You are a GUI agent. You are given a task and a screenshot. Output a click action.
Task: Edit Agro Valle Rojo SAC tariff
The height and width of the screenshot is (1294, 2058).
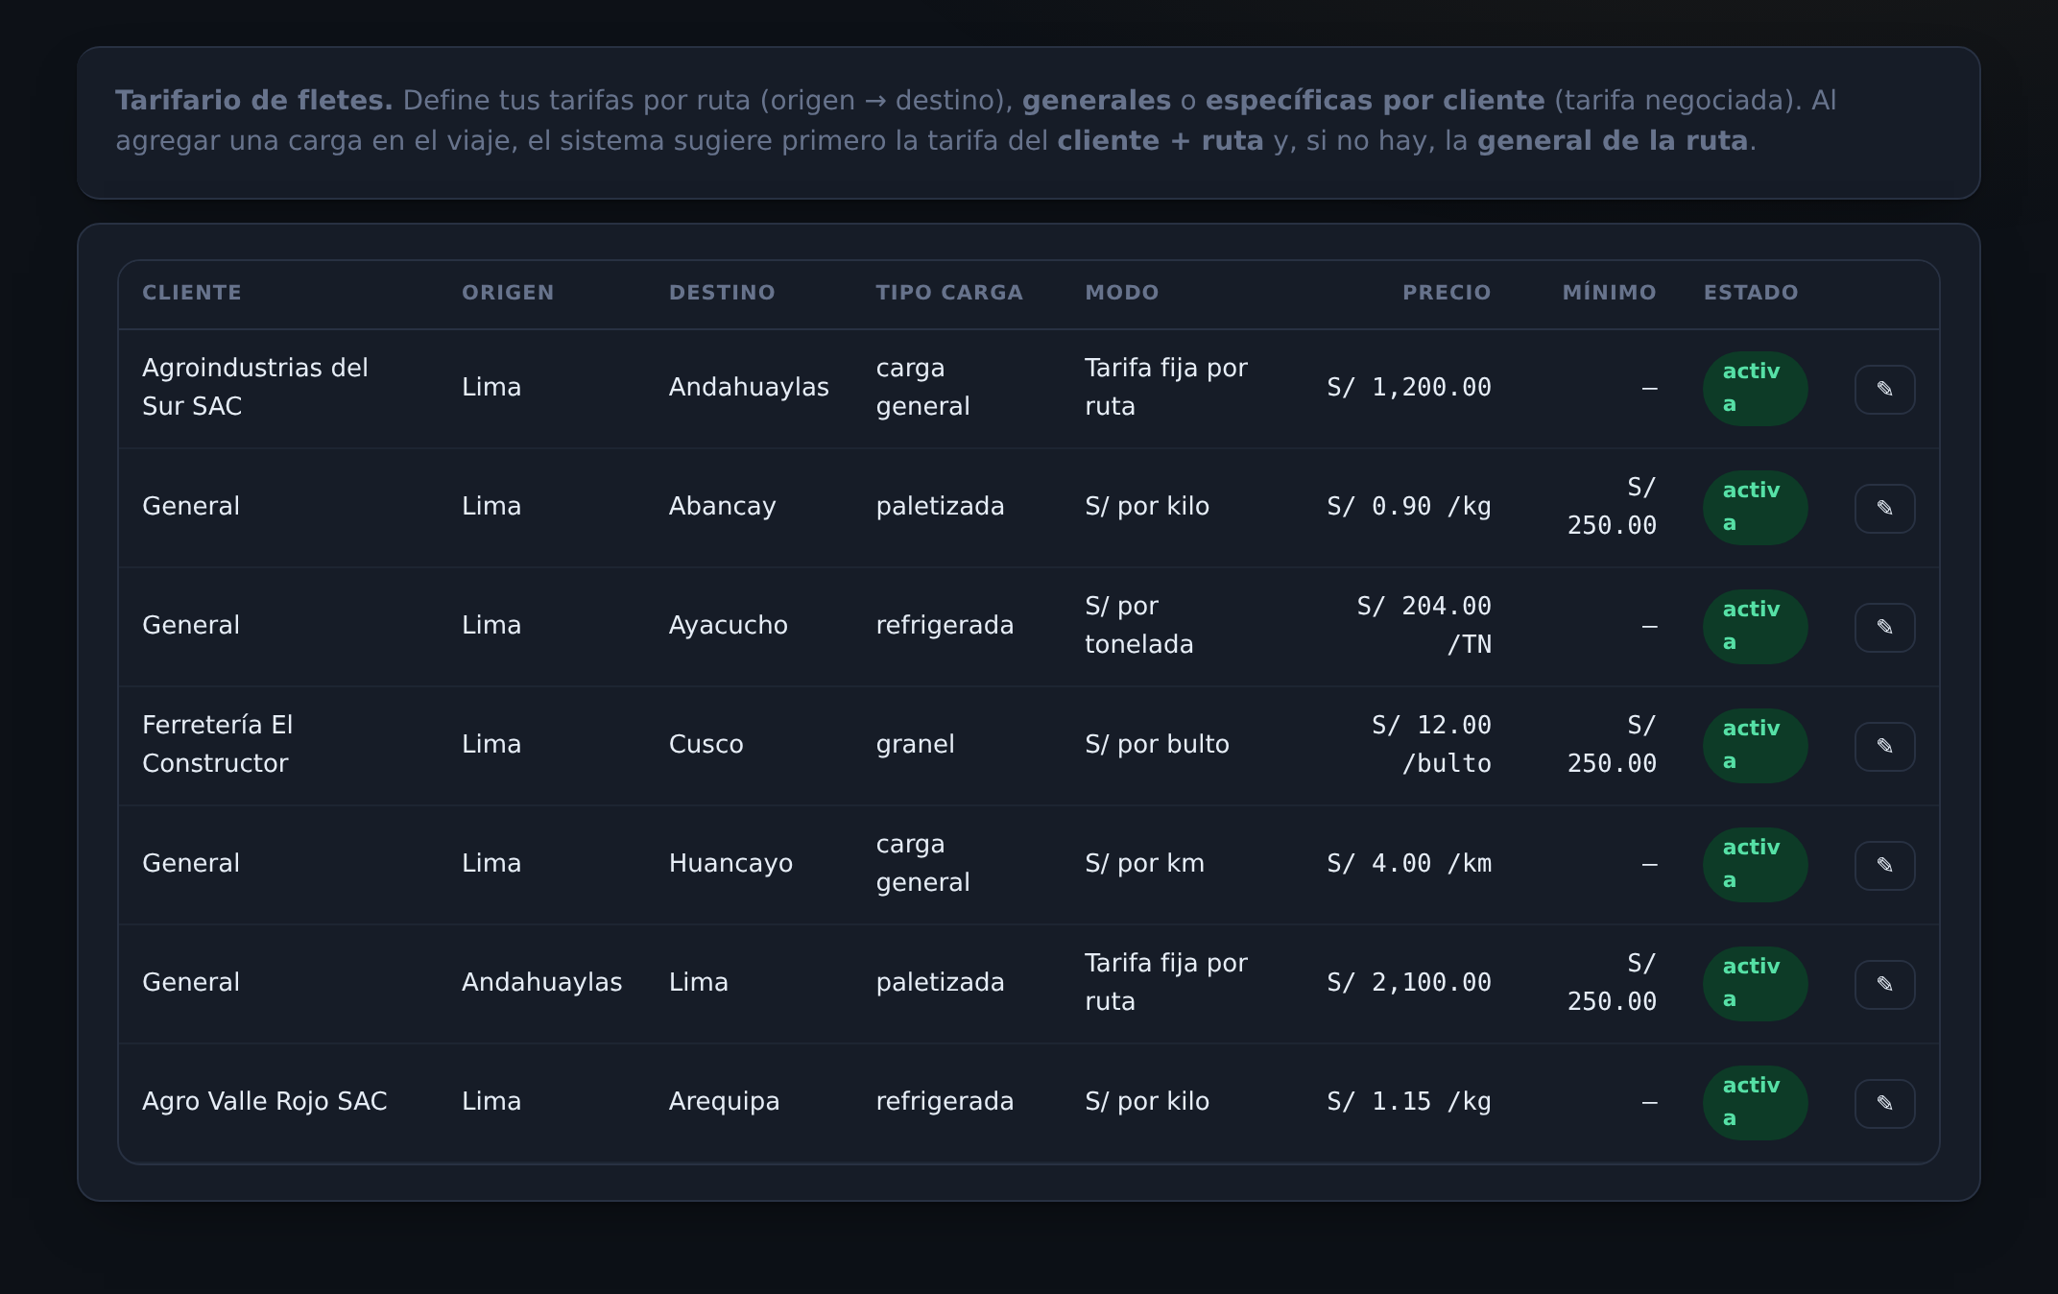1884,1103
